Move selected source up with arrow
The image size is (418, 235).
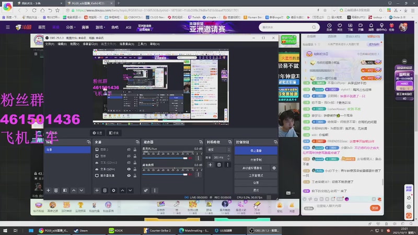coord(122,190)
